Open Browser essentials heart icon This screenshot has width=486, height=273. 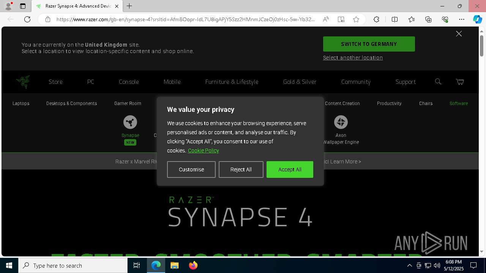coord(445,19)
